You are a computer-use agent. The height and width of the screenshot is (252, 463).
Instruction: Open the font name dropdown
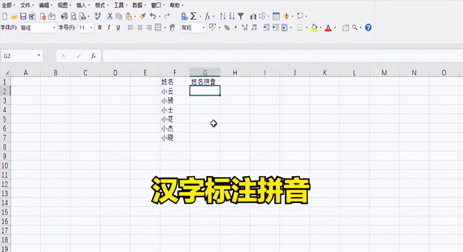pyautogui.click(x=55, y=28)
